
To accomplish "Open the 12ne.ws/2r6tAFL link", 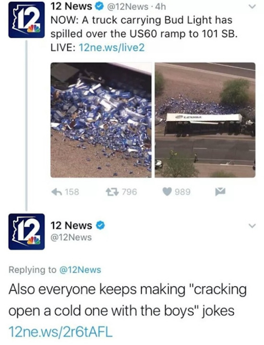I will click(60, 332).
